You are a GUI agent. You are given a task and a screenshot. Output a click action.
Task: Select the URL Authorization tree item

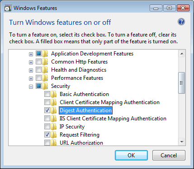tap(81, 143)
